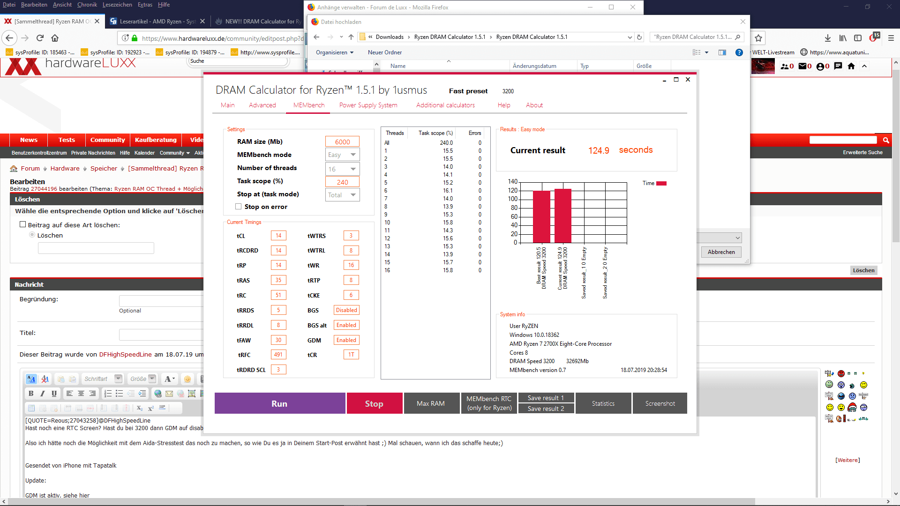Open the Power Supply System tab

point(368,105)
